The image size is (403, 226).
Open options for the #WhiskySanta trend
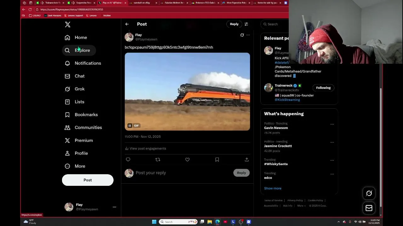pos(332,160)
